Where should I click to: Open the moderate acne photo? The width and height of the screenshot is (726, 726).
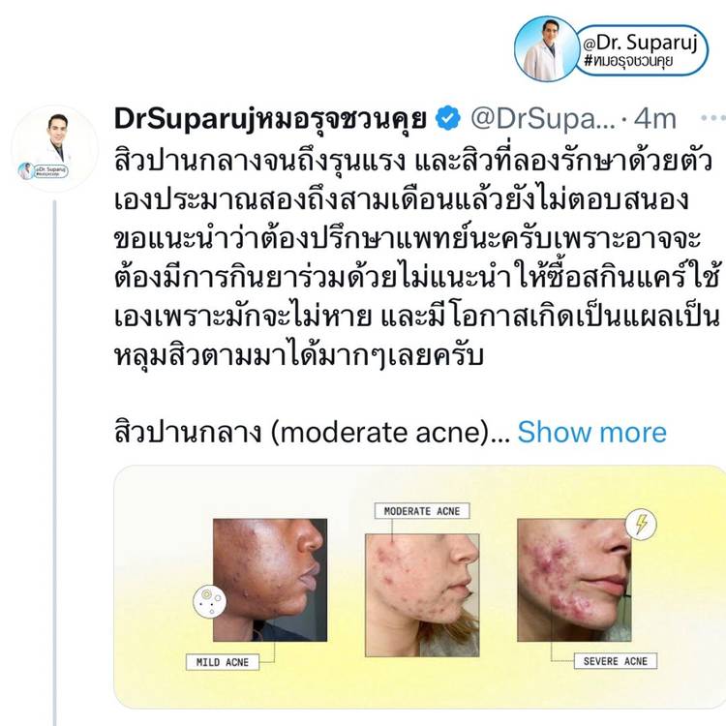[x=422, y=595]
